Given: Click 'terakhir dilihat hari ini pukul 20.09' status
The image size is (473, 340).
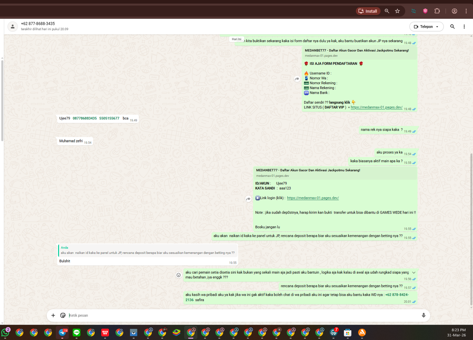Looking at the screenshot, I should [x=45, y=29].
